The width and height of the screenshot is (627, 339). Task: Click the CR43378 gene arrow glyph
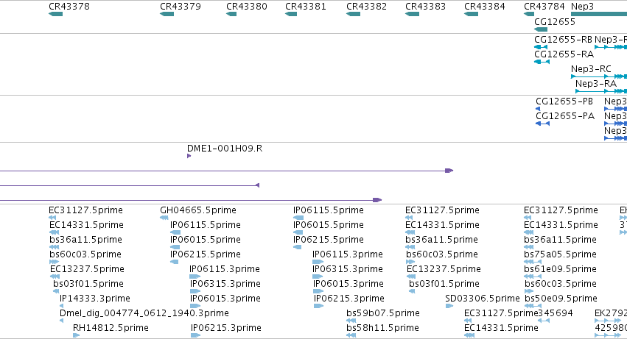tap(55, 15)
